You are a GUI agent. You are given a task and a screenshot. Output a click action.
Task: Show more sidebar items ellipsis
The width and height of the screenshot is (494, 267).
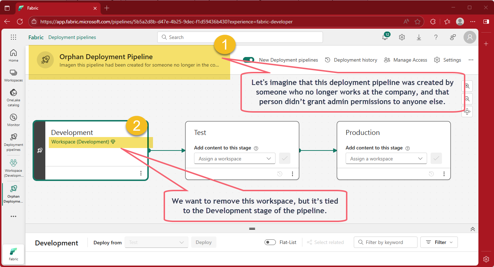(13, 216)
